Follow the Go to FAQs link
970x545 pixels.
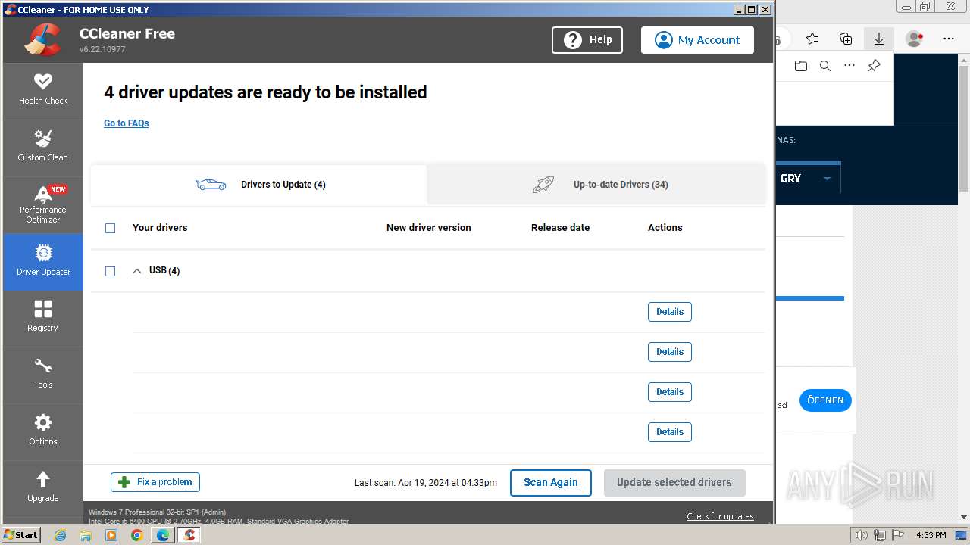(x=127, y=123)
